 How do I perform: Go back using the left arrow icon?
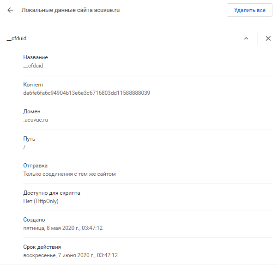pos(10,10)
